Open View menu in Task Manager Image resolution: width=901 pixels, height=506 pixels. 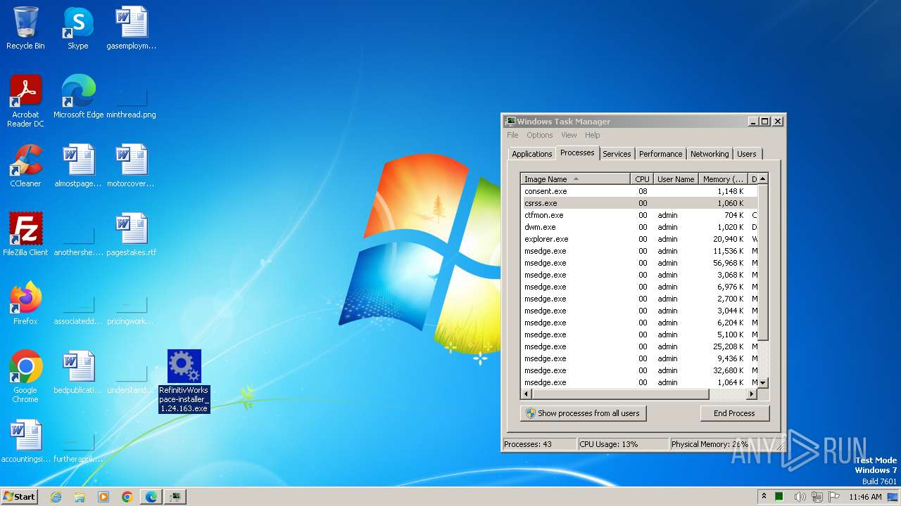[569, 135]
